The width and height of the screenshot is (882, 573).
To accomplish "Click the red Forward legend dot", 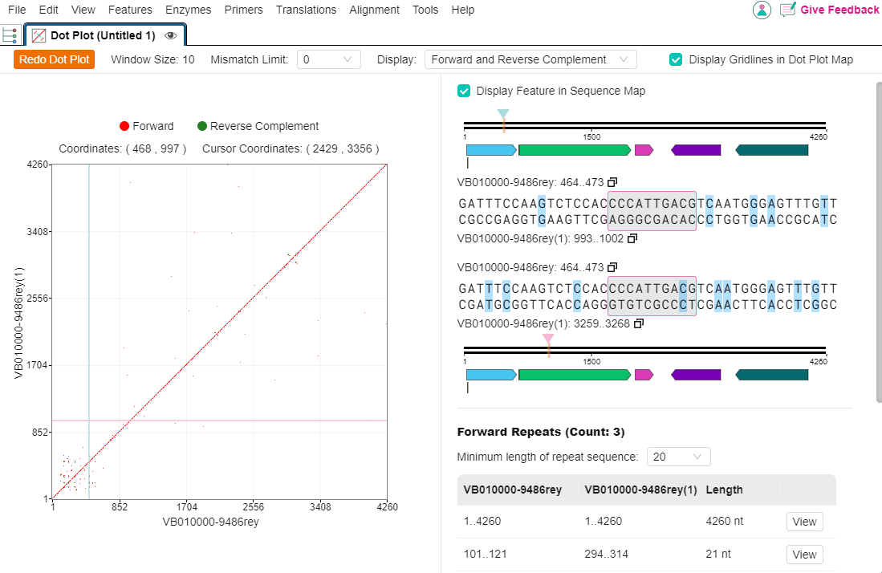I will coord(124,126).
